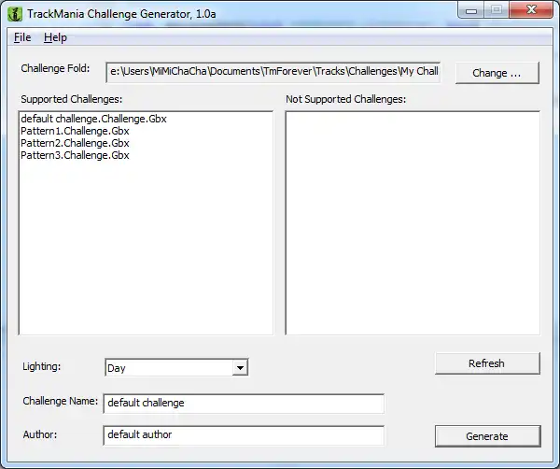Expand the Lighting dropdown arrow
This screenshot has height=469, width=560.
240,367
